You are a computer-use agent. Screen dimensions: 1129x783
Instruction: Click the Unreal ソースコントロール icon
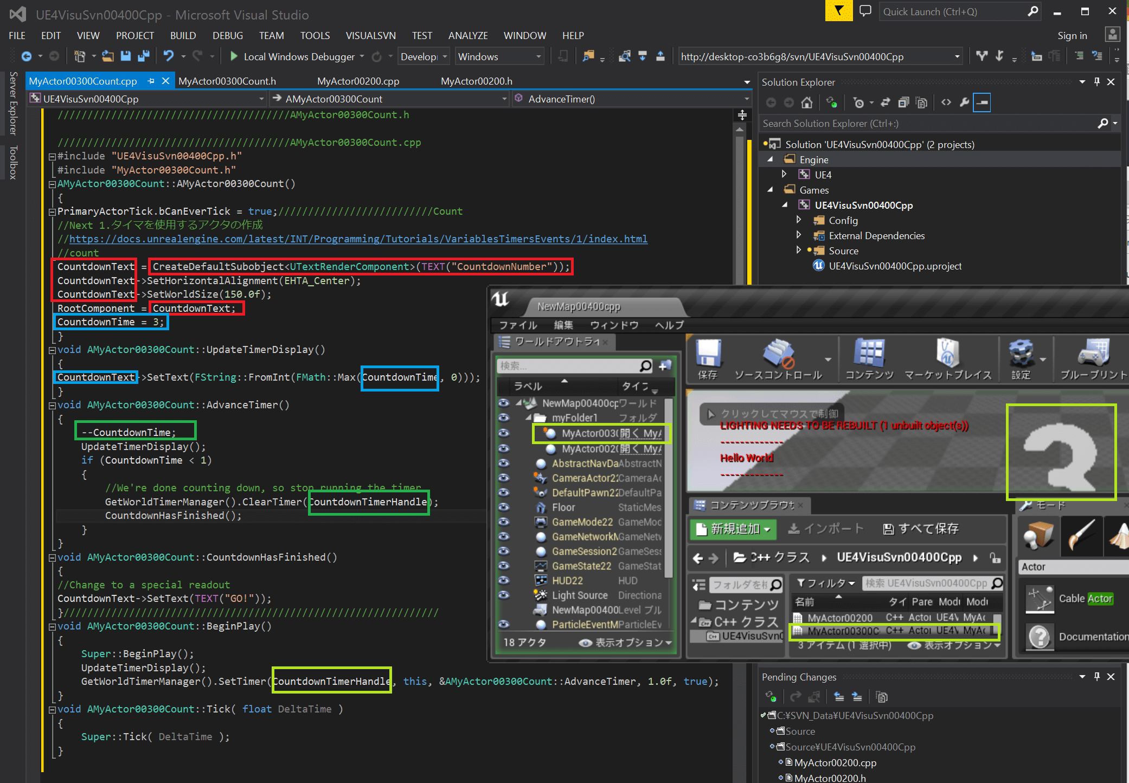coord(778,359)
